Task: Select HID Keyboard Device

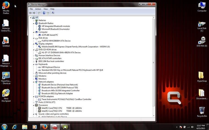Action: pyautogui.click(x=51, y=67)
